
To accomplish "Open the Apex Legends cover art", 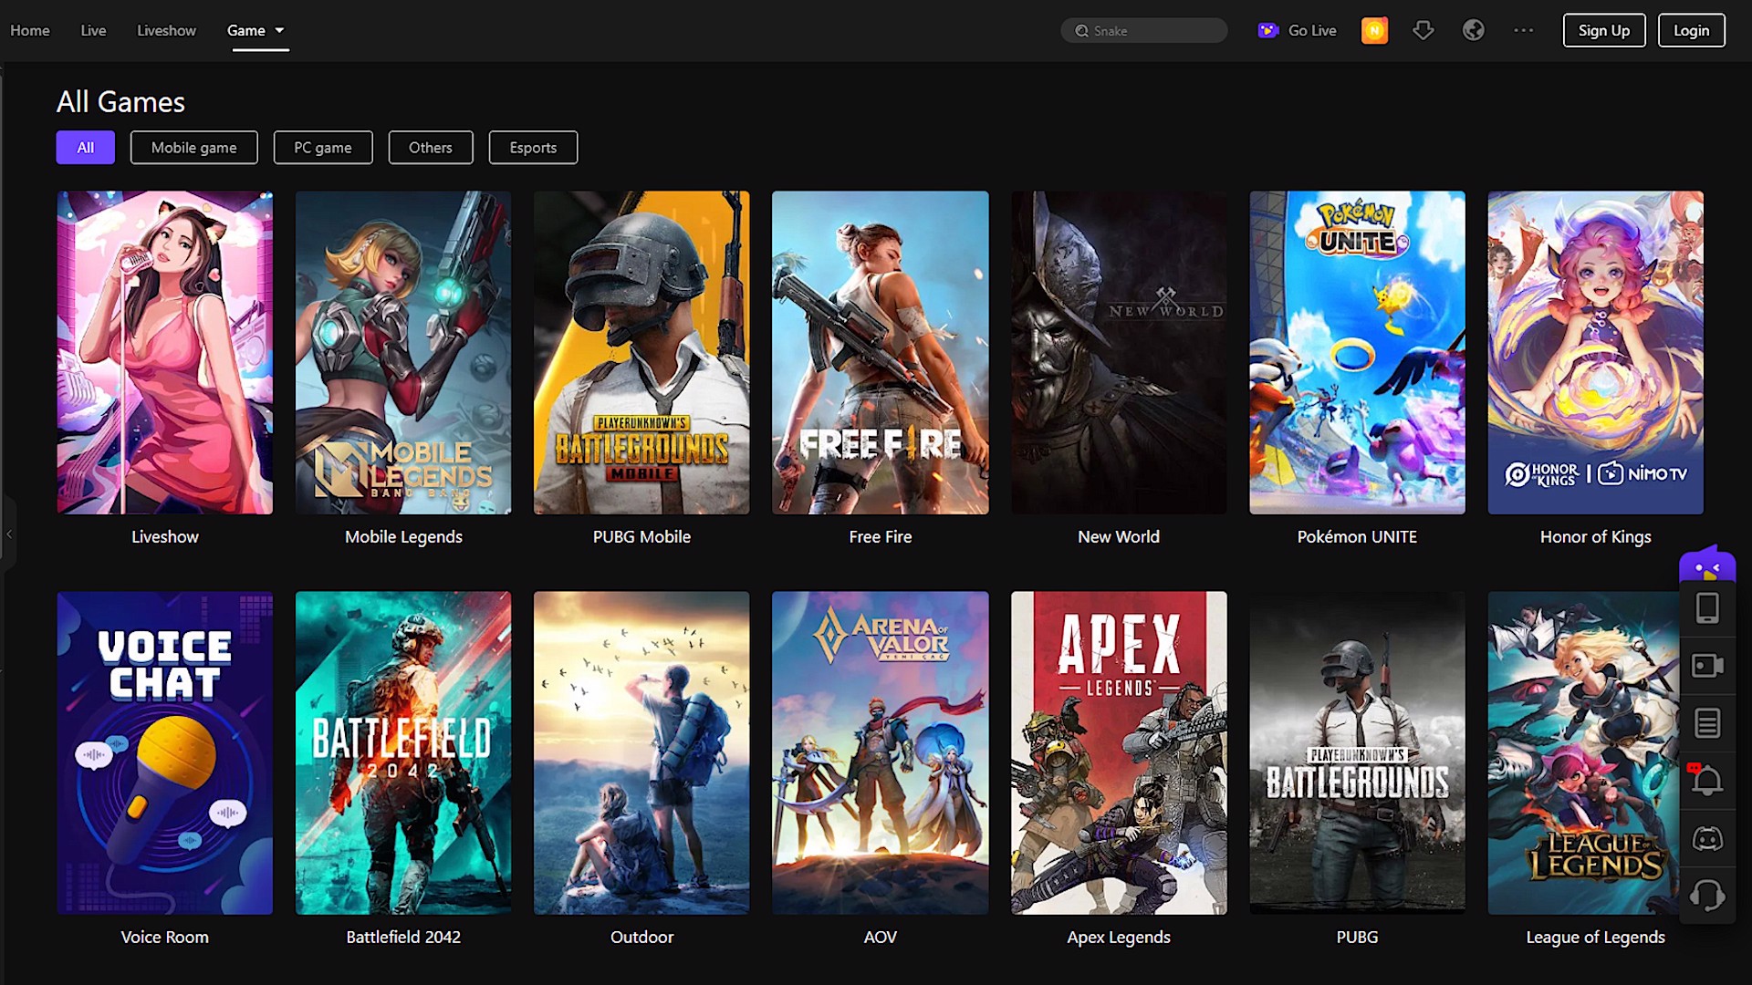I will pos(1119,752).
